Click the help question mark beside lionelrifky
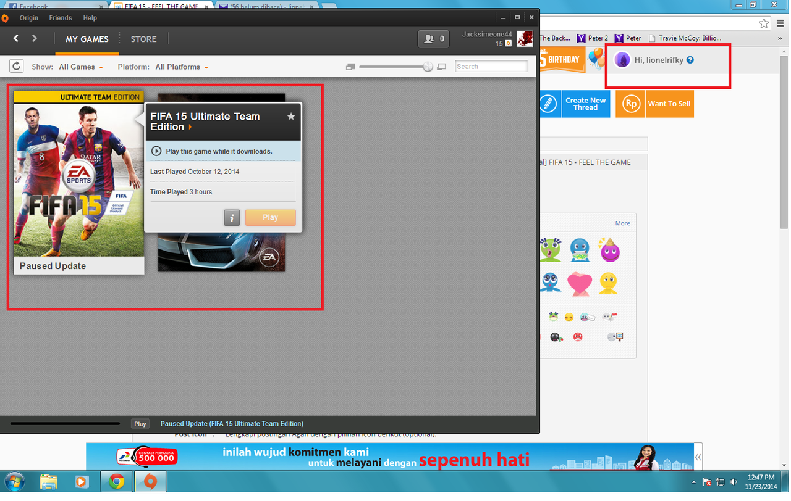791x501 pixels. click(x=690, y=60)
